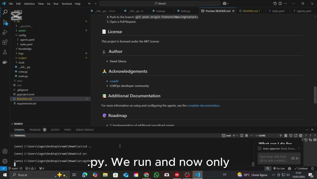Open Cline settings gear
This screenshot has width=317, height=179.
coord(301,135)
